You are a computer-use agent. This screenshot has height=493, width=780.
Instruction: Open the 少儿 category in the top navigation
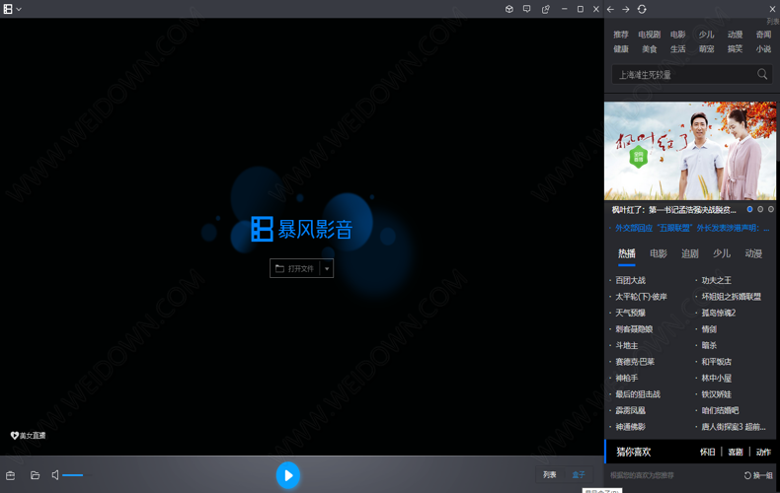tap(706, 35)
